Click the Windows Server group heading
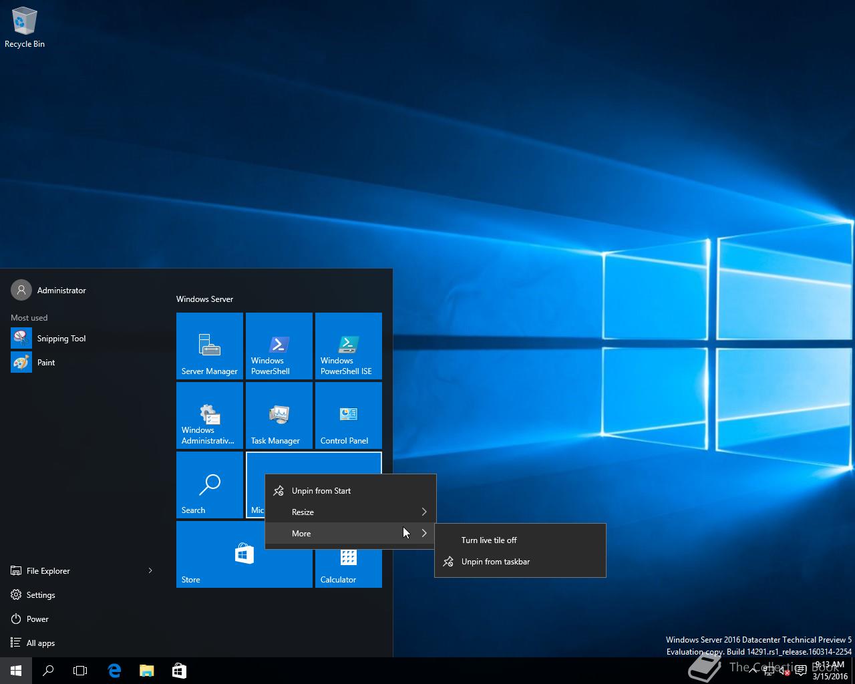 (x=205, y=299)
